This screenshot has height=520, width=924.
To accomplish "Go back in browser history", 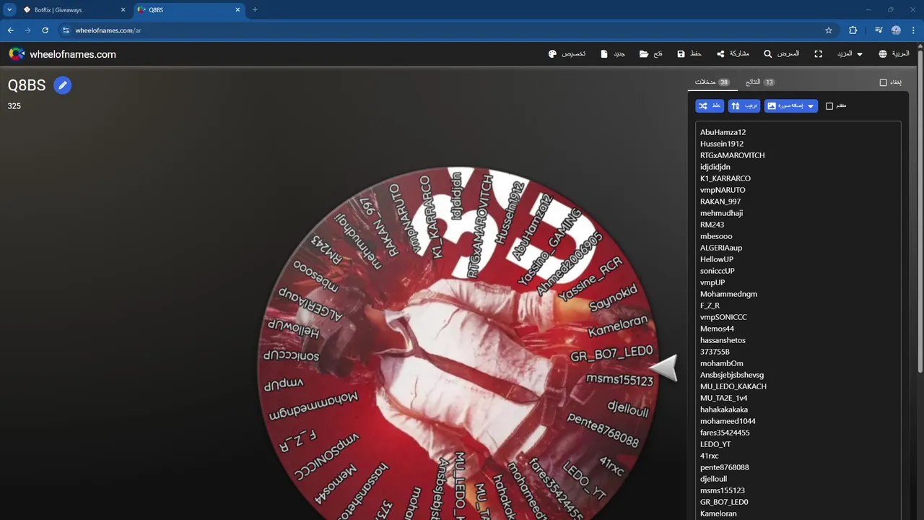I will (11, 30).
